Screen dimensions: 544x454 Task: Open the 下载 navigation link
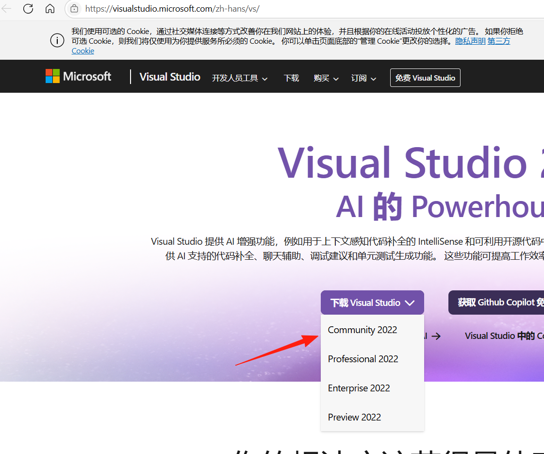pyautogui.click(x=291, y=78)
